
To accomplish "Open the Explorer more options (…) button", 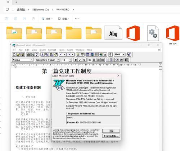I will [77, 19].
